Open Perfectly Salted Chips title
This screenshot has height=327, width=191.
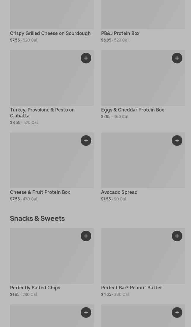(x=35, y=288)
